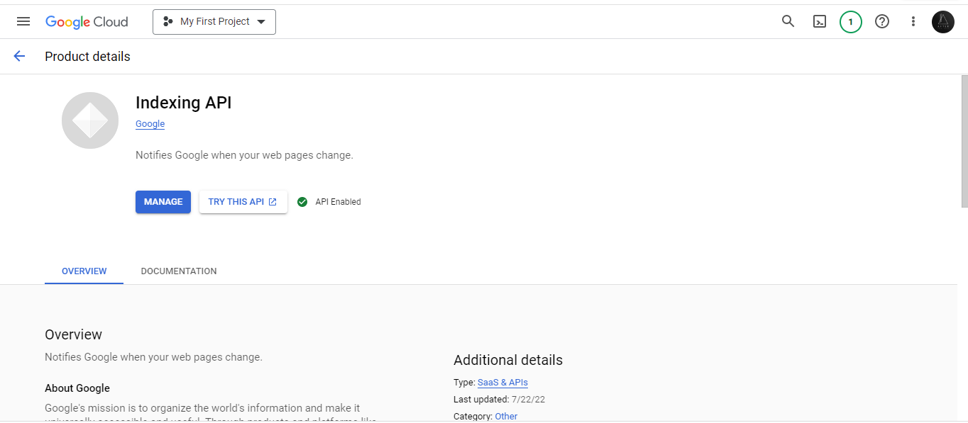Click the TRY THIS API button
Screen dimensions: 968x423
[x=243, y=202]
